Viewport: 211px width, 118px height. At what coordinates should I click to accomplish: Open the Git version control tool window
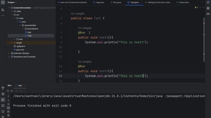tap(3, 117)
